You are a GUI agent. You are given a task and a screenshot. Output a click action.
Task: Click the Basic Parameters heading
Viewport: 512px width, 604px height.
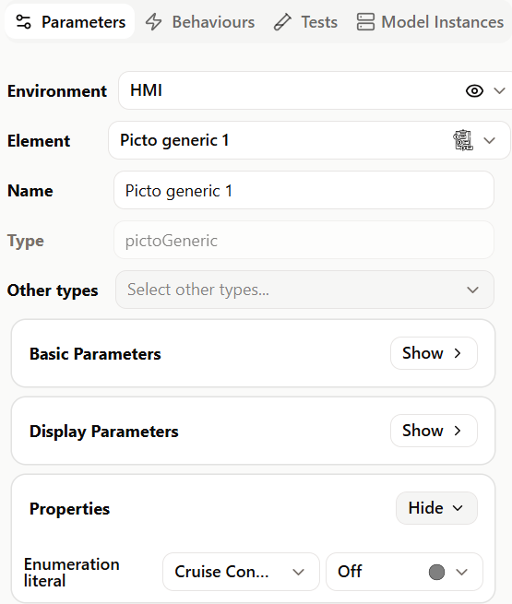coord(95,354)
